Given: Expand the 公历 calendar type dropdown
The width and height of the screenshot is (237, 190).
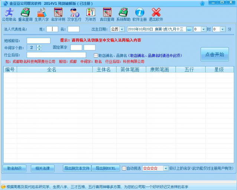Looking at the screenshot, I should pyautogui.click(x=122, y=29).
